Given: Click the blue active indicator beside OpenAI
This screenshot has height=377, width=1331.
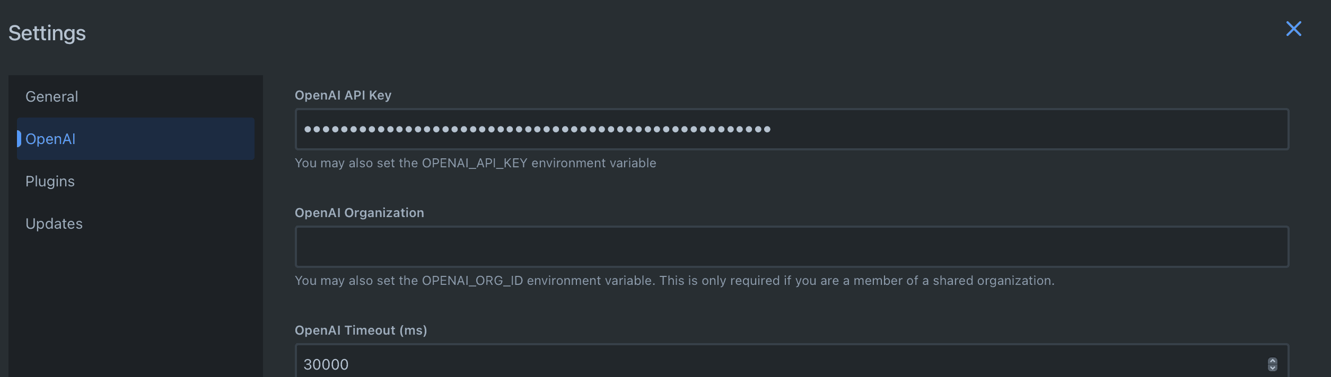Looking at the screenshot, I should point(19,139).
